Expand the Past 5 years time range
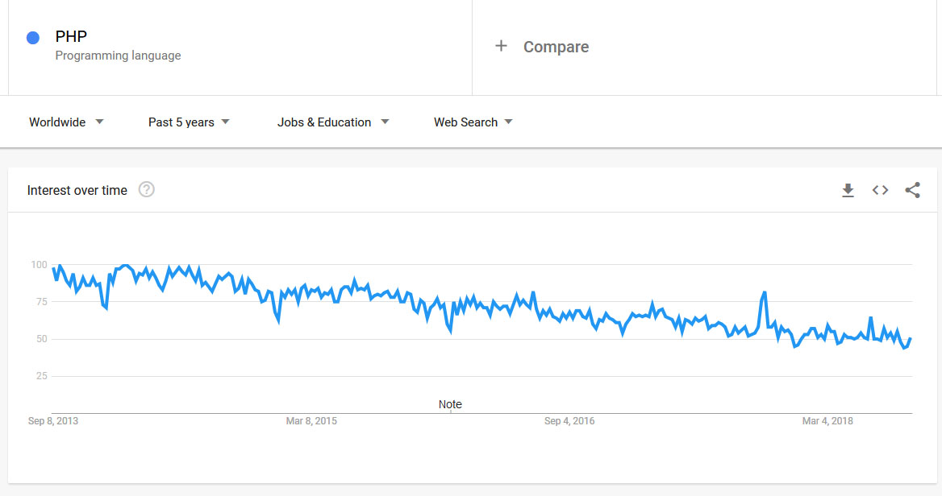The height and width of the screenshot is (496, 942). click(x=189, y=122)
